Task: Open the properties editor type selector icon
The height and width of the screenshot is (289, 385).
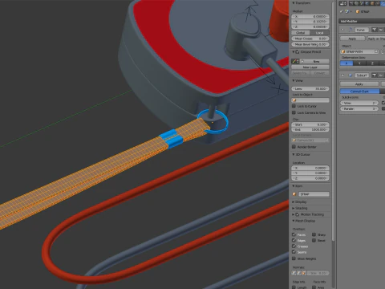Action: [x=342, y=3]
